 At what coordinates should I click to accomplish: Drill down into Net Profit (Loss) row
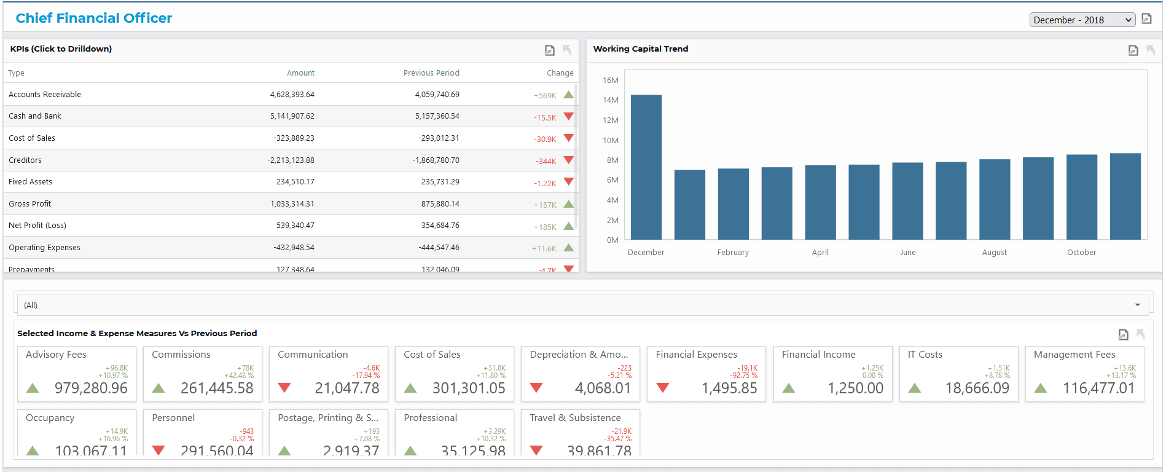click(291, 226)
